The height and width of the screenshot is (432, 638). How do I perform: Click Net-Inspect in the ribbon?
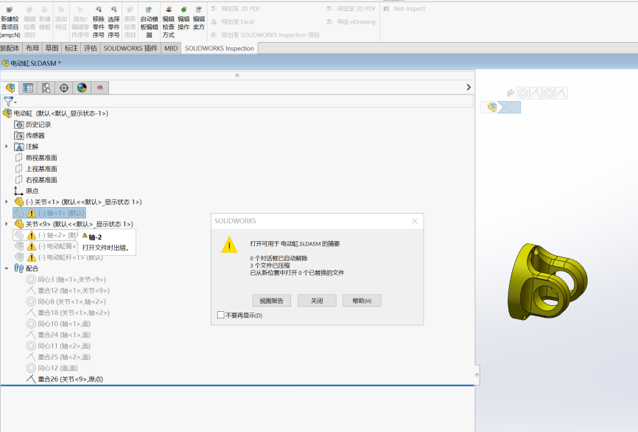(x=404, y=9)
